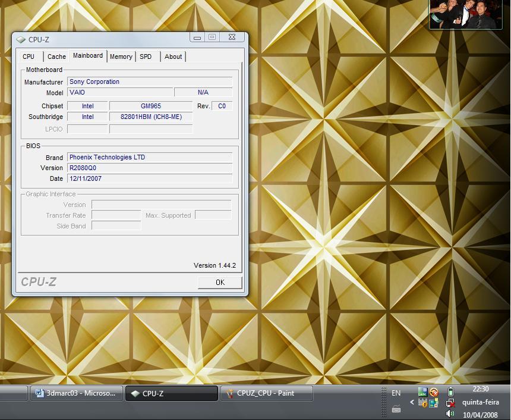This screenshot has width=511, height=420.
Task: Click the BIOS Date field 12/11/2007
Action: tap(150, 178)
